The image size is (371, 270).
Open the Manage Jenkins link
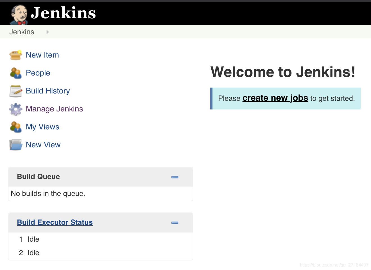55,109
